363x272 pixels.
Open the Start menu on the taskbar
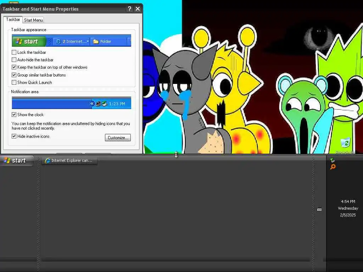17,160
